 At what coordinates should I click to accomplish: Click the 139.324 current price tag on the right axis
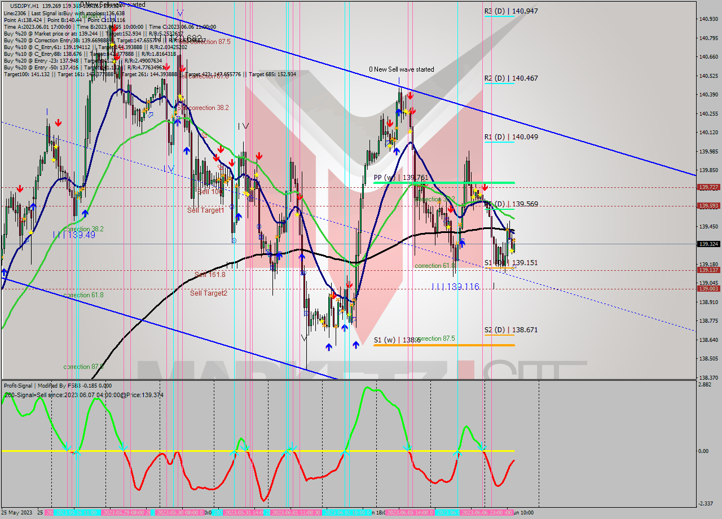pyautogui.click(x=707, y=245)
